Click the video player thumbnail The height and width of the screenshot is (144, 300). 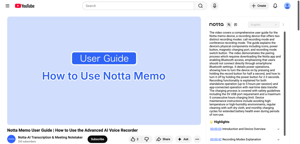click(104, 71)
